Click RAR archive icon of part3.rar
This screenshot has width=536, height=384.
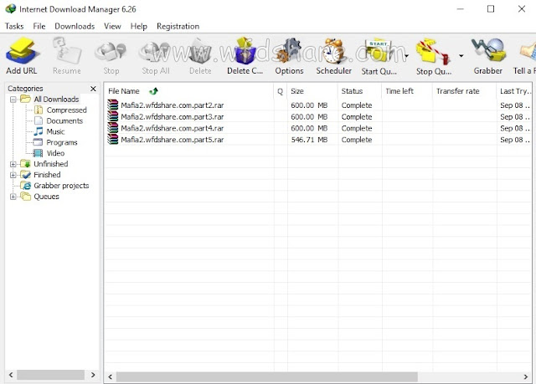[x=112, y=116]
